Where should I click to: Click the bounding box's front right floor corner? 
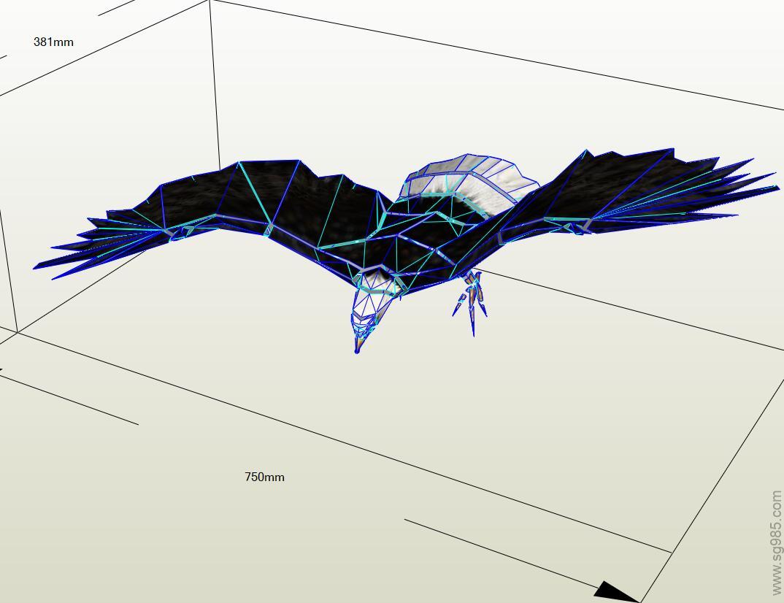pos(671,552)
